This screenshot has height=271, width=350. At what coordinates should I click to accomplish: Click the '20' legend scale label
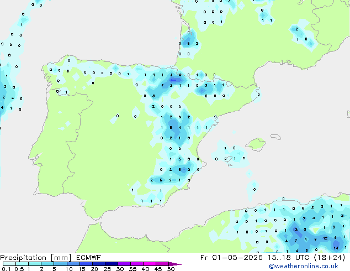click(94, 269)
